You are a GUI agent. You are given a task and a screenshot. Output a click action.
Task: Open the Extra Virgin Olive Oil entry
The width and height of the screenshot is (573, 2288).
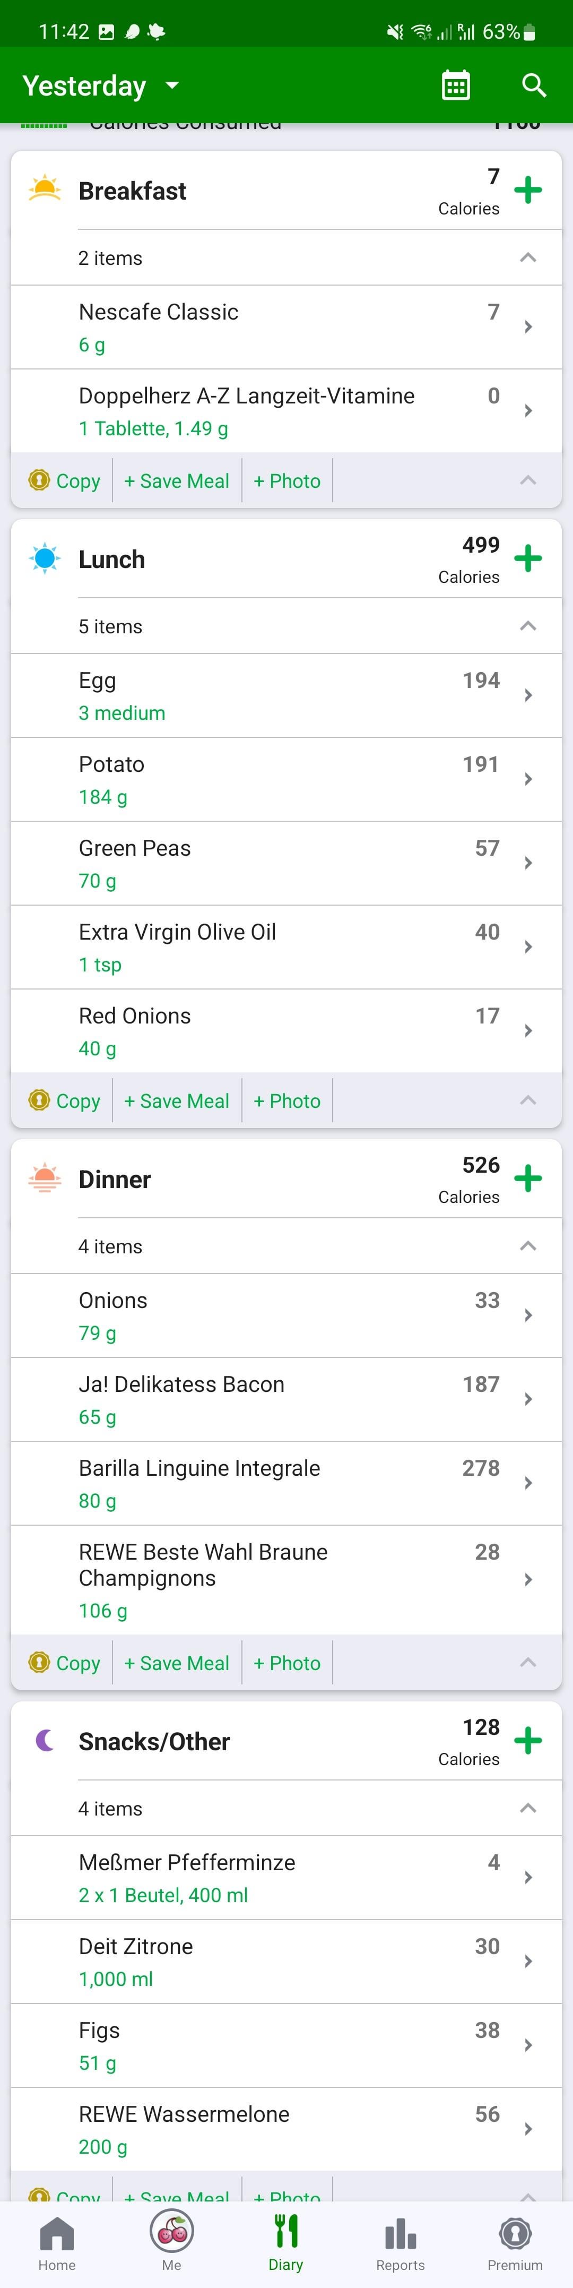[286, 947]
